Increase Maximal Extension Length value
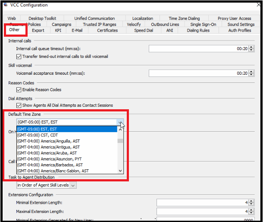 click(251, 210)
